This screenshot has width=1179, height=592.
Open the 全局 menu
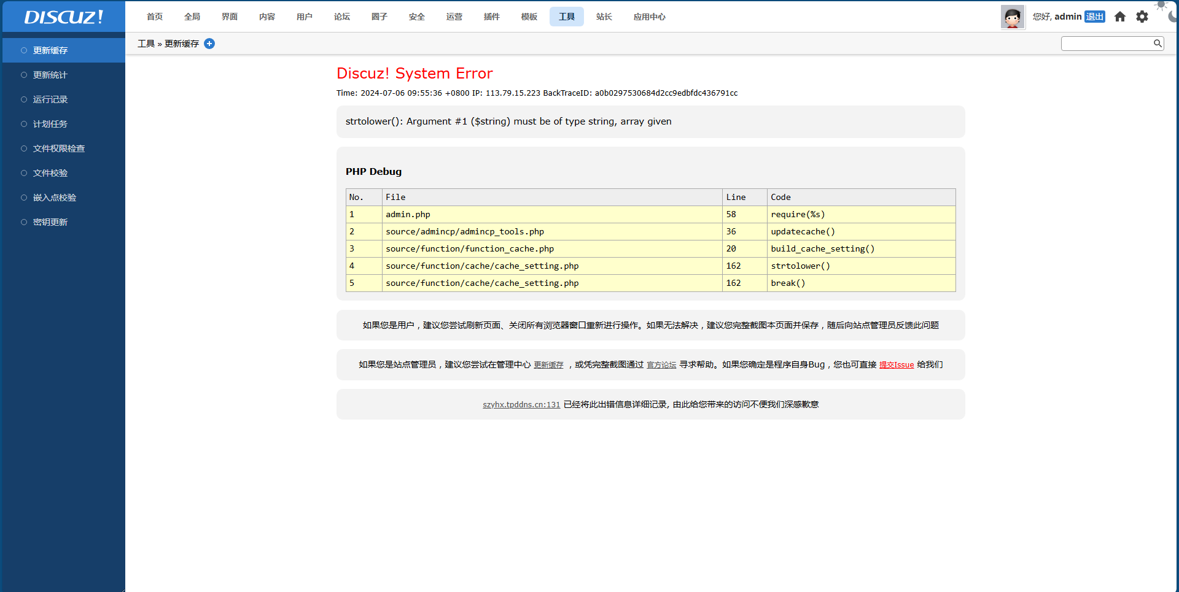[192, 17]
